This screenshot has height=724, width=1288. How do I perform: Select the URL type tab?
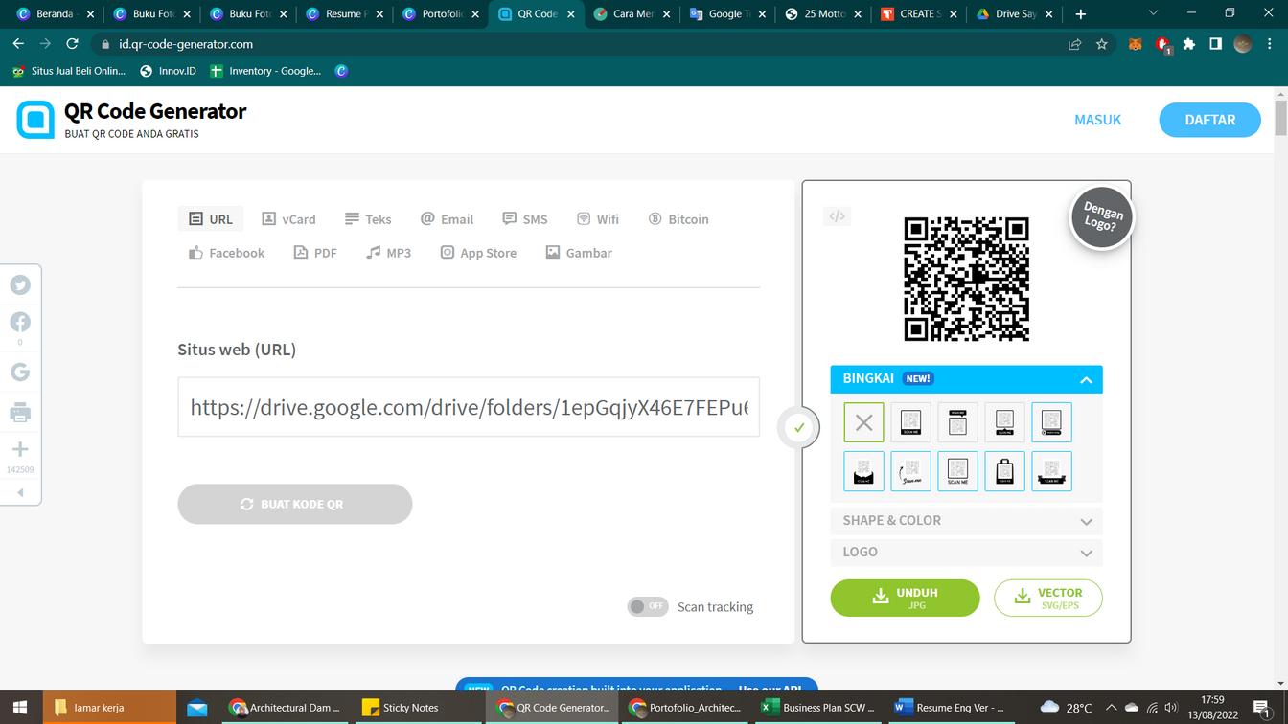click(x=211, y=219)
